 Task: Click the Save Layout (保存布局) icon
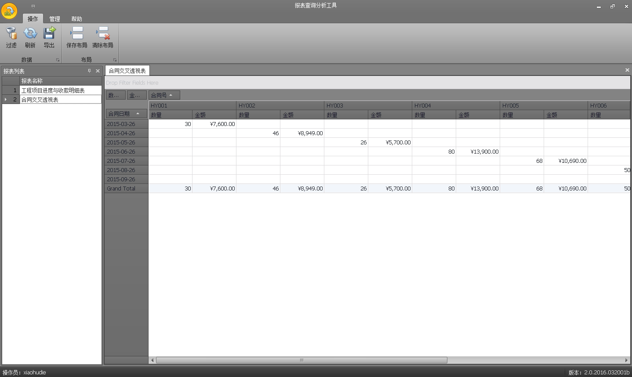(x=77, y=34)
